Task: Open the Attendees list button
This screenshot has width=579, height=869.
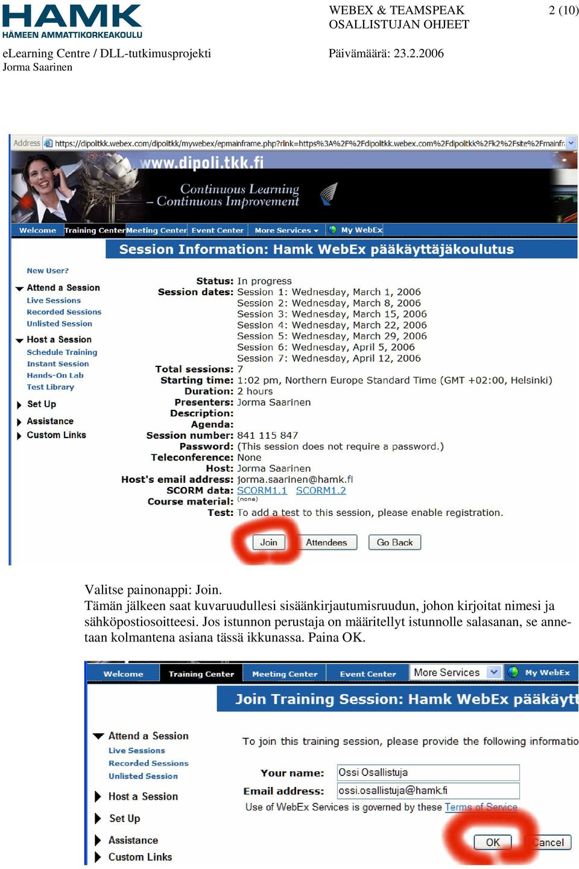Action: (326, 542)
